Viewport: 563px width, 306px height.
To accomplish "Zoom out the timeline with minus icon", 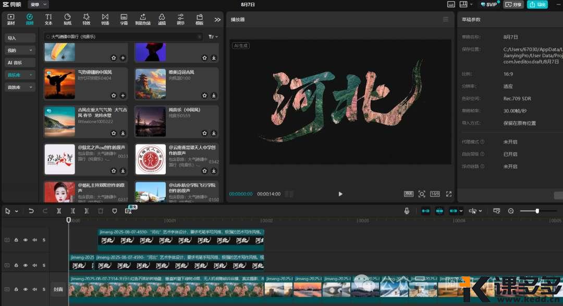I will pyautogui.click(x=510, y=211).
